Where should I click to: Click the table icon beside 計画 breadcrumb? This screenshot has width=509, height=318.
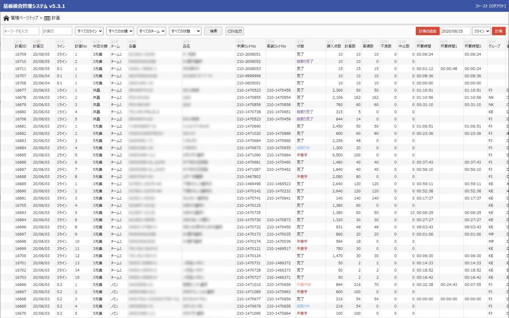coord(47,18)
